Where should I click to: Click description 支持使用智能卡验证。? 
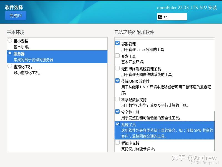click(138, 149)
